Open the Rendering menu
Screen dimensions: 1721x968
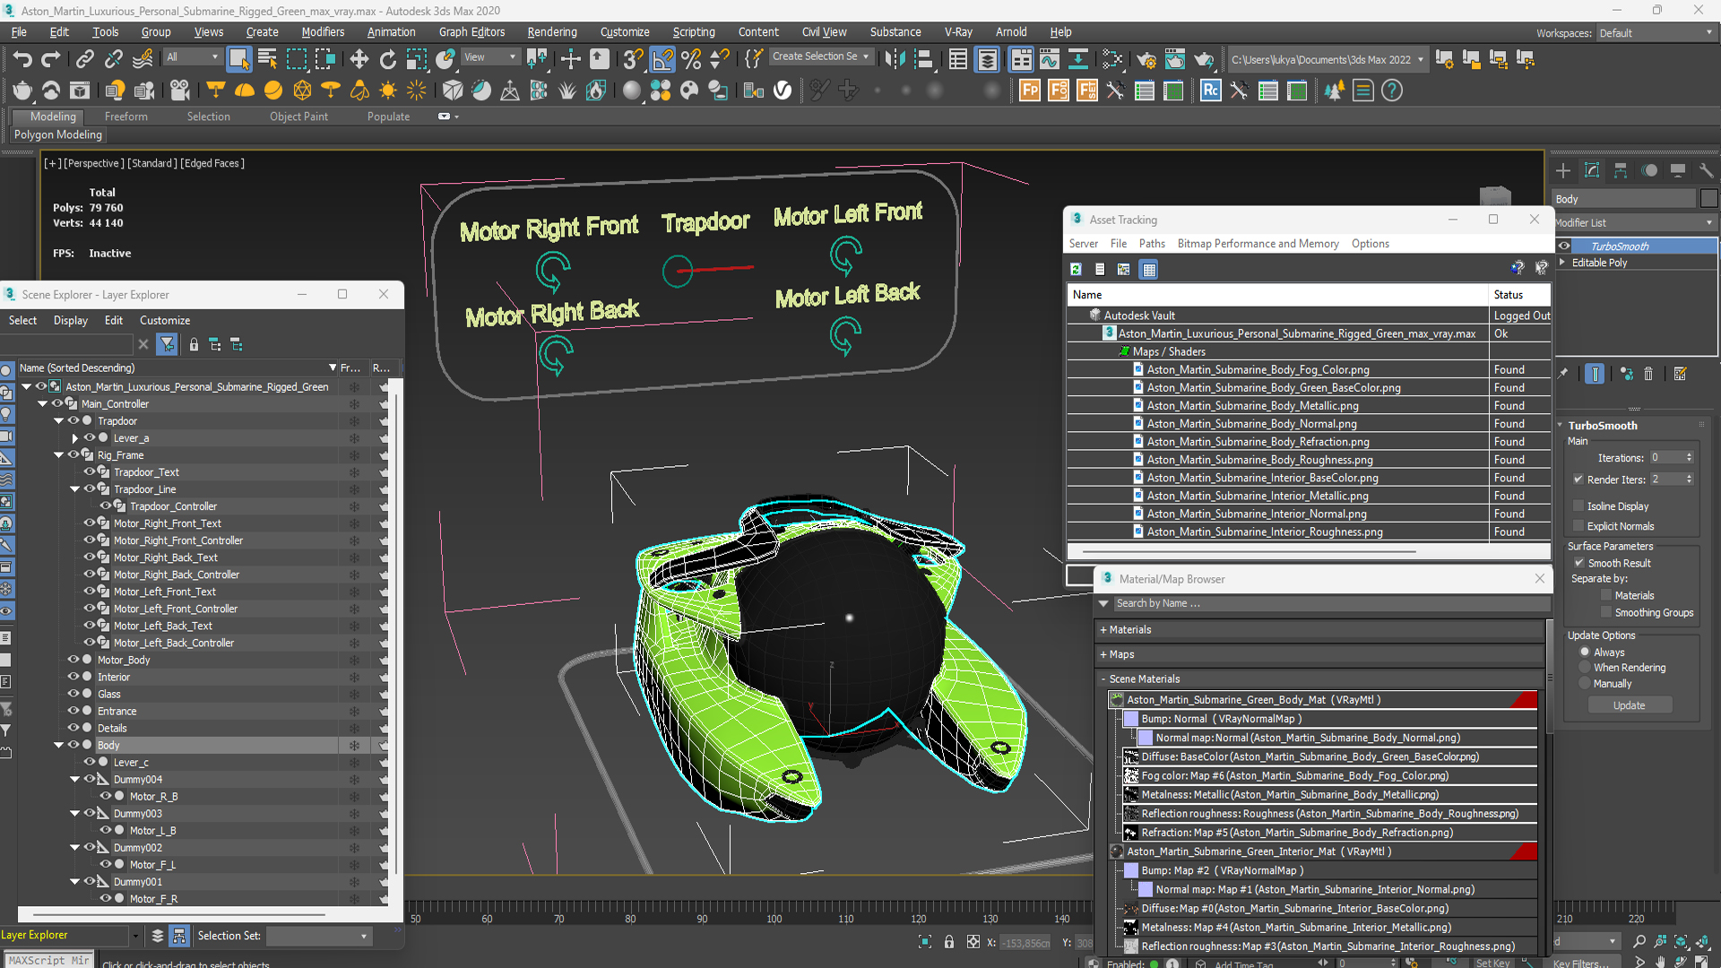[x=552, y=32]
